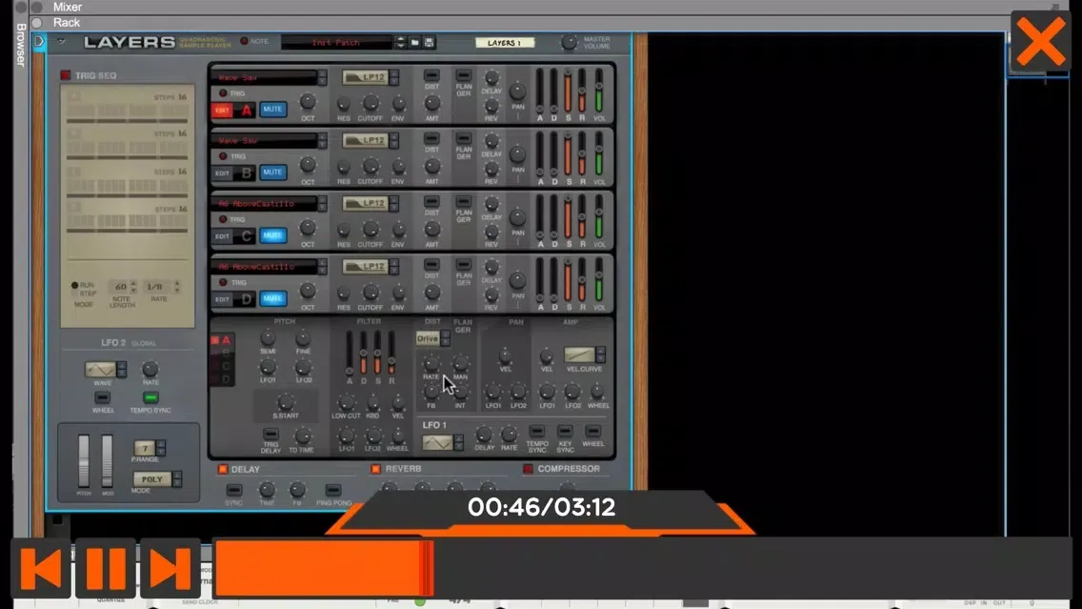The height and width of the screenshot is (609, 1082).
Task: Click the save patch disk icon
Action: (430, 43)
